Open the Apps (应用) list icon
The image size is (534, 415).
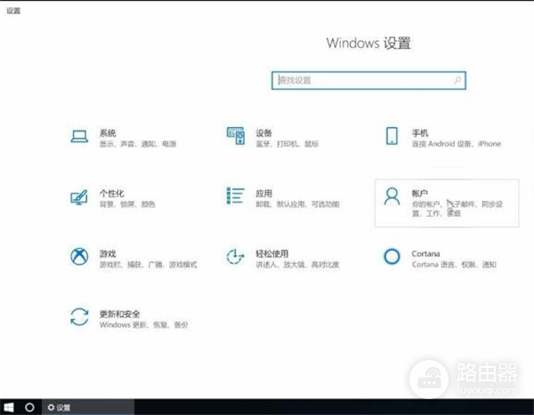(x=235, y=196)
